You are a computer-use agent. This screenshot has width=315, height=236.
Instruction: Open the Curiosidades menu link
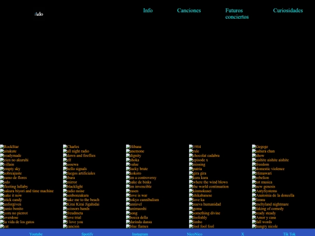point(288,10)
